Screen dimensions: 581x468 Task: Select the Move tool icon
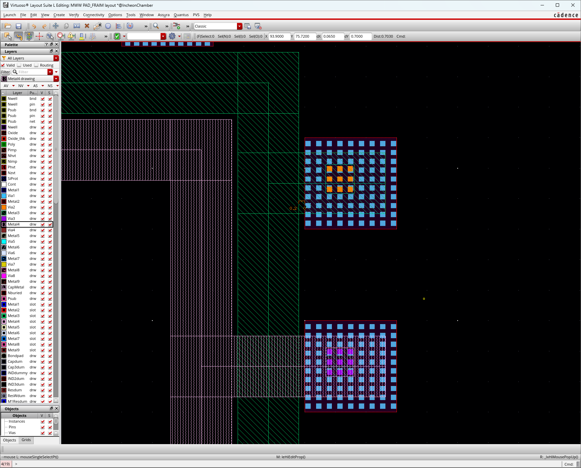pyautogui.click(x=56, y=26)
